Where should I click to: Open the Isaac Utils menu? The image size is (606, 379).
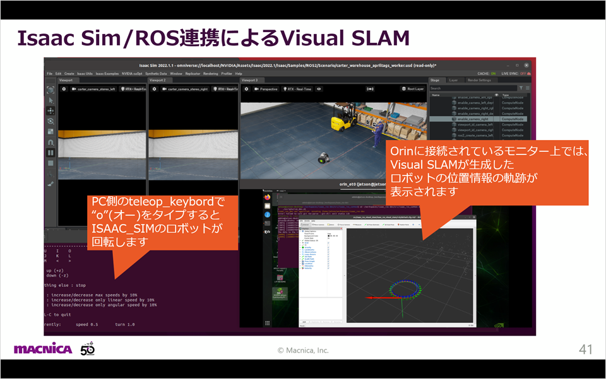(85, 74)
